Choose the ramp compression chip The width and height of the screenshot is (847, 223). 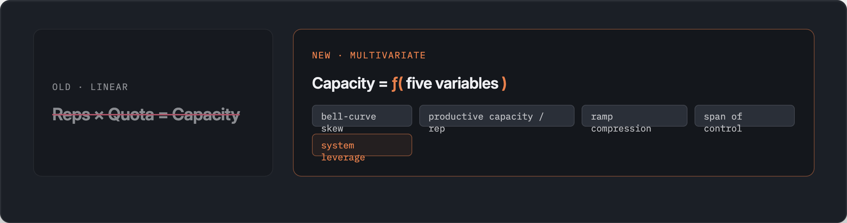[635, 116]
